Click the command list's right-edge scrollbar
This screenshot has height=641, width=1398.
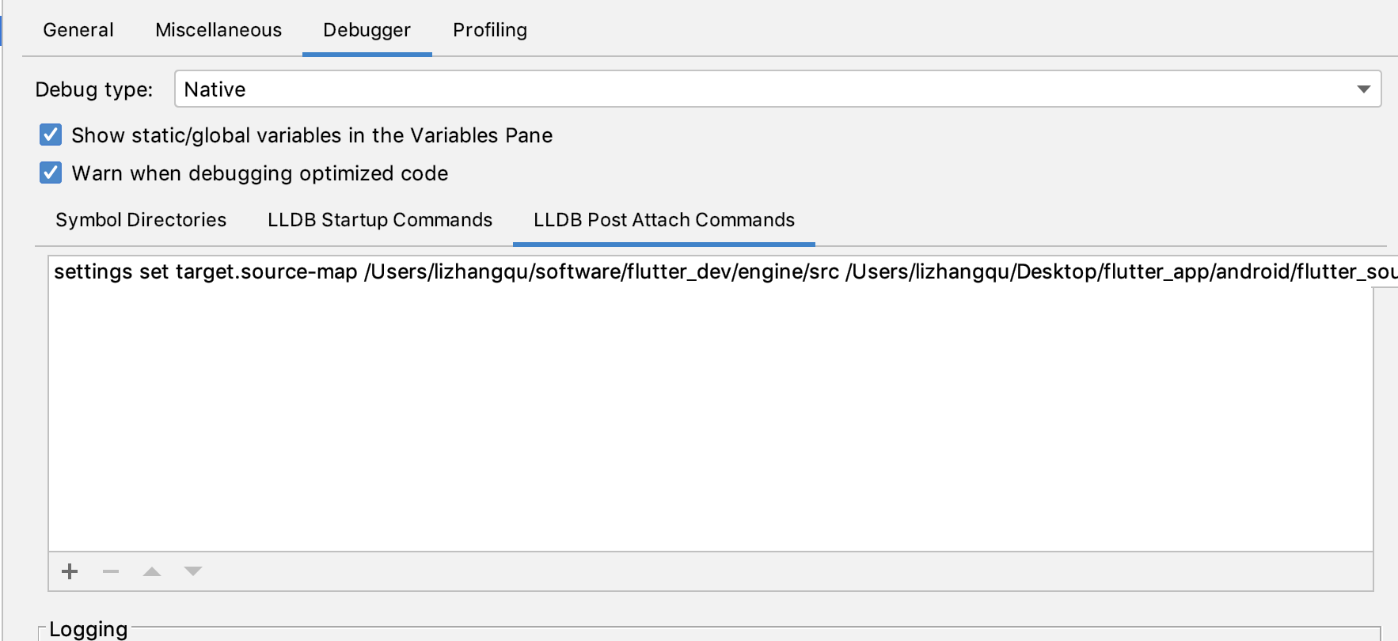coord(1385,419)
